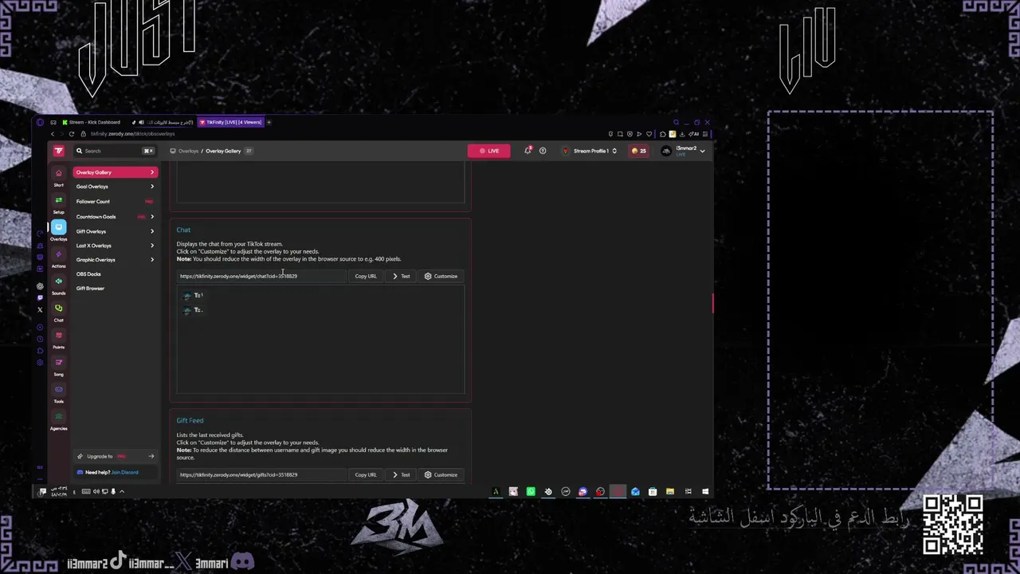Go back in the browser

53,134
